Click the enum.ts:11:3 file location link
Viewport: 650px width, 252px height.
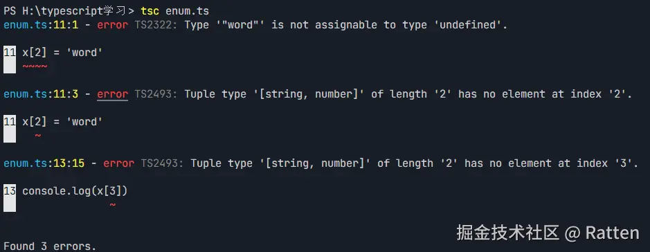(41, 94)
